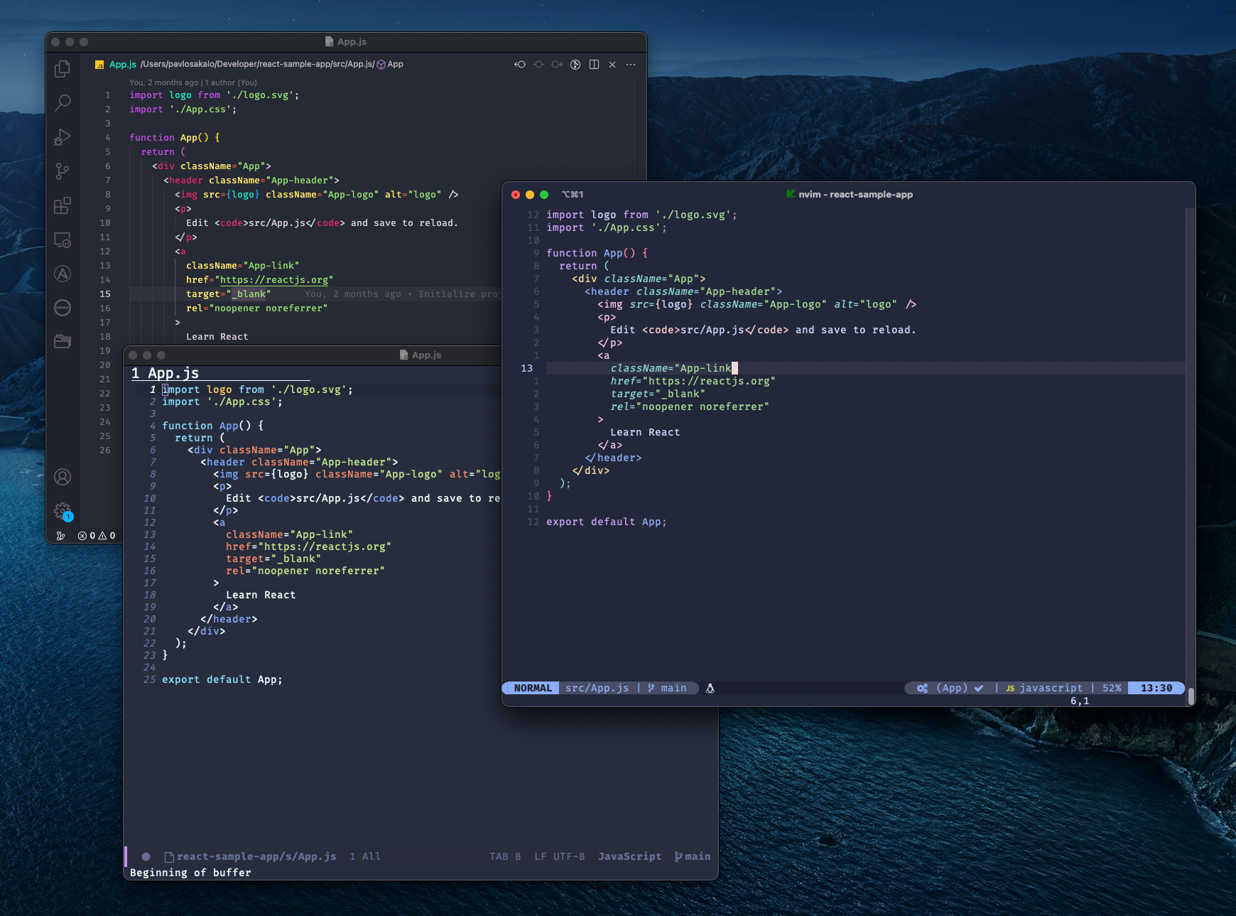Image resolution: width=1236 pixels, height=916 pixels.
Task: Open the Extensions panel
Action: coord(63,206)
